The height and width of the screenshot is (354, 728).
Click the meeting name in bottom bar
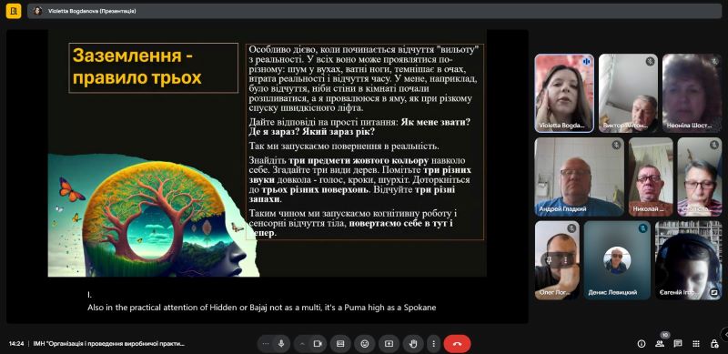pos(109,344)
